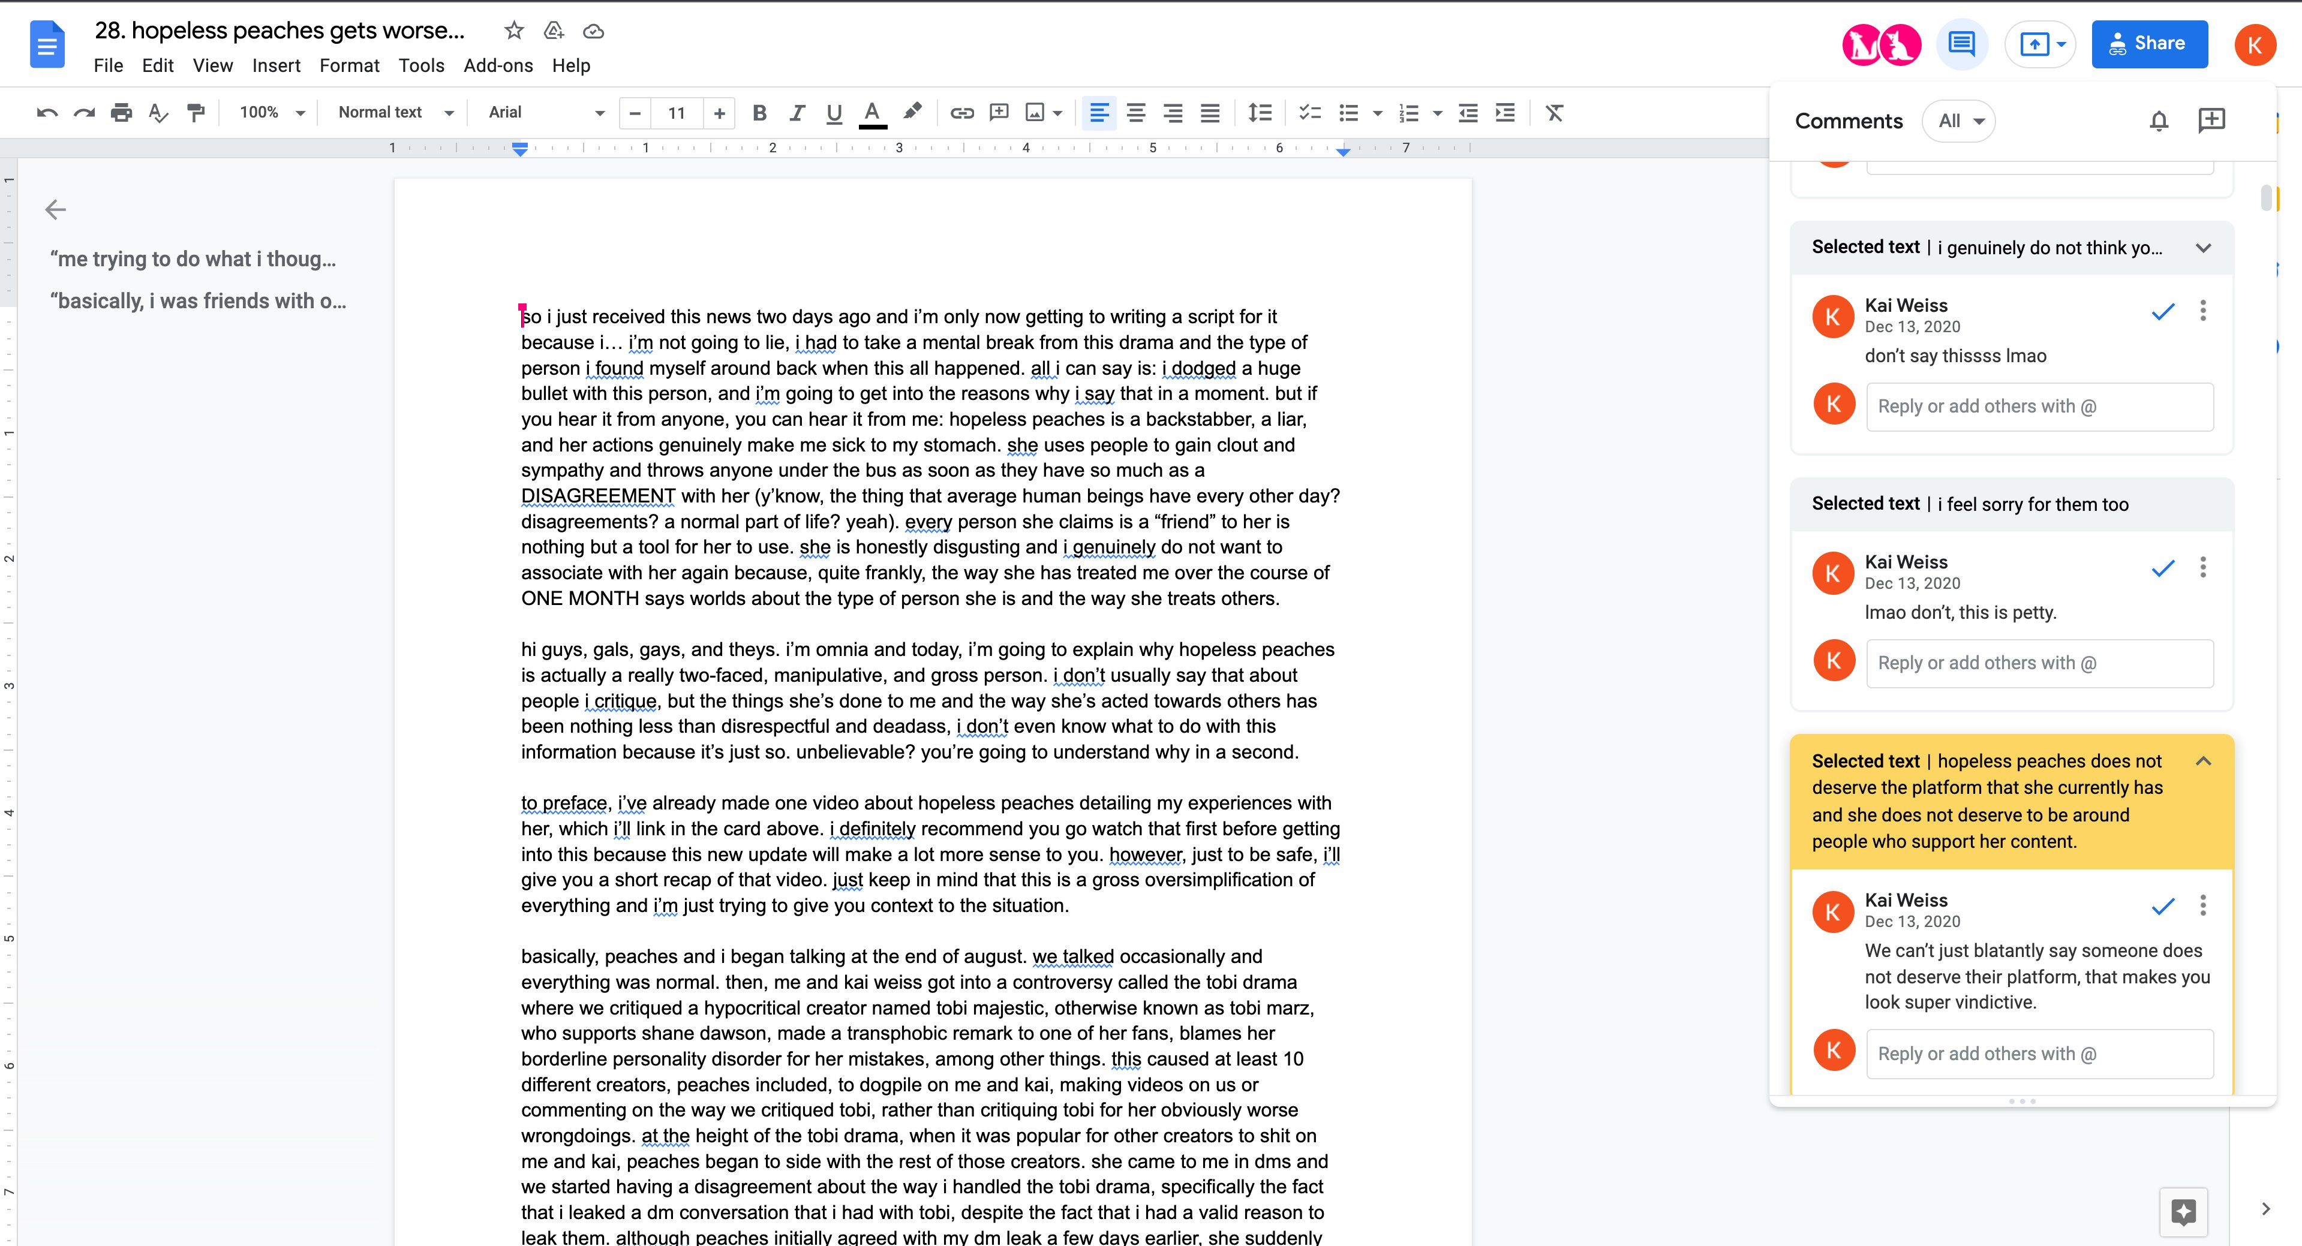2302x1246 pixels.
Task: Close the document outline back arrow
Action: [55, 210]
